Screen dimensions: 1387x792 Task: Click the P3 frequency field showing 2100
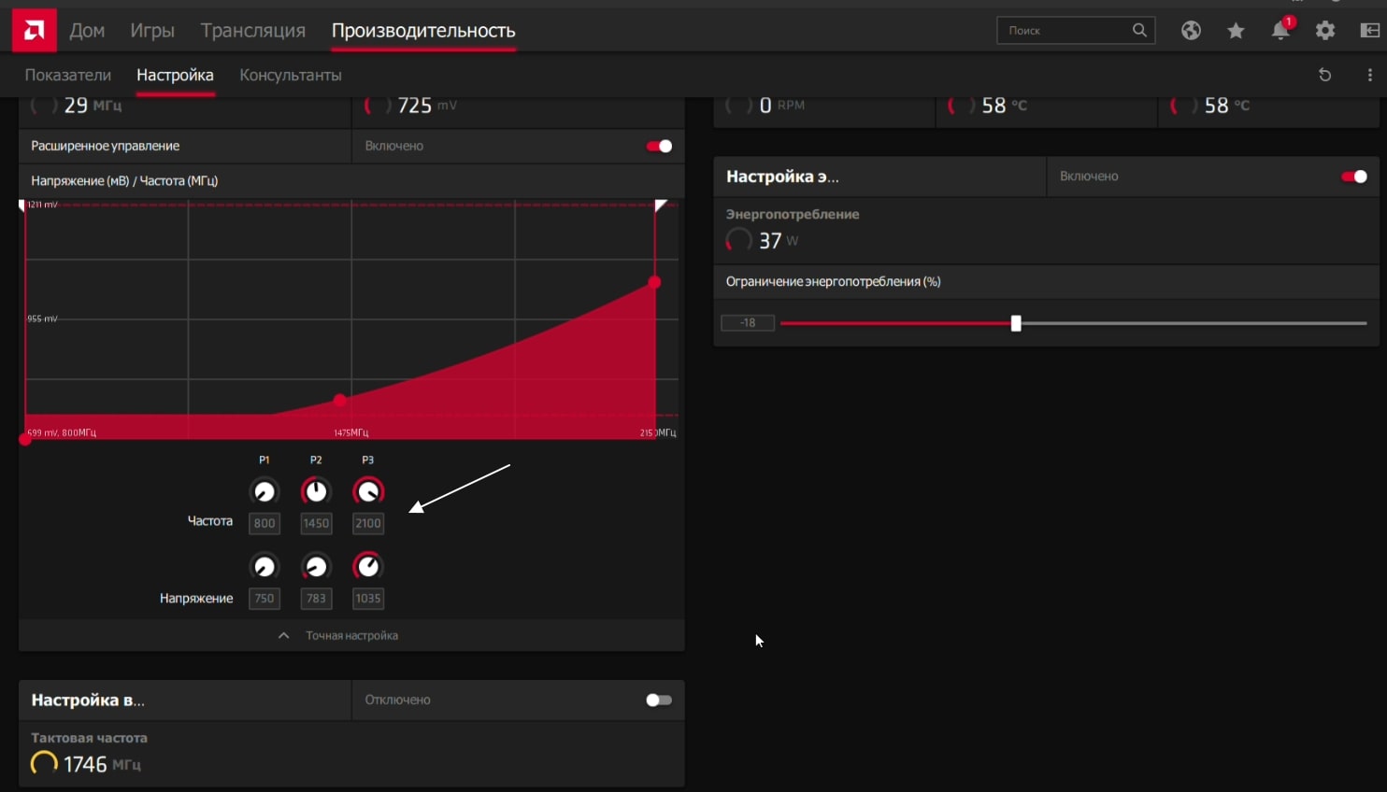[x=367, y=523]
